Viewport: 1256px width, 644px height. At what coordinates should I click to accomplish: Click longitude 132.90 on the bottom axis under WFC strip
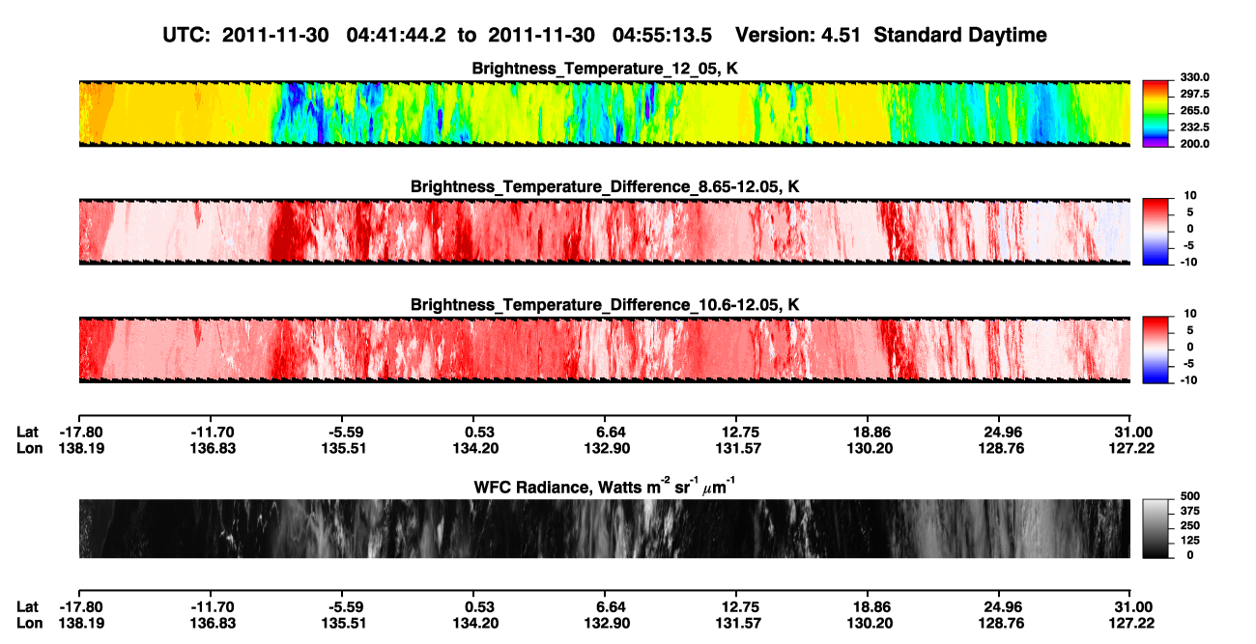[606, 623]
